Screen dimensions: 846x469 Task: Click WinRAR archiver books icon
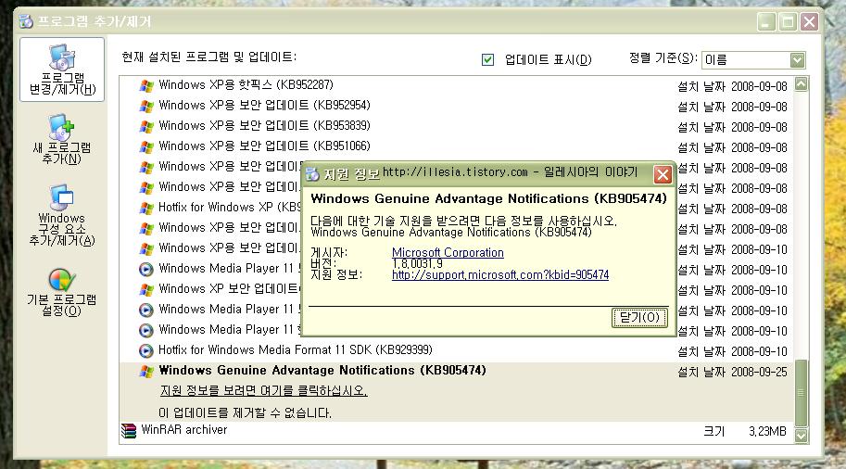(x=129, y=431)
